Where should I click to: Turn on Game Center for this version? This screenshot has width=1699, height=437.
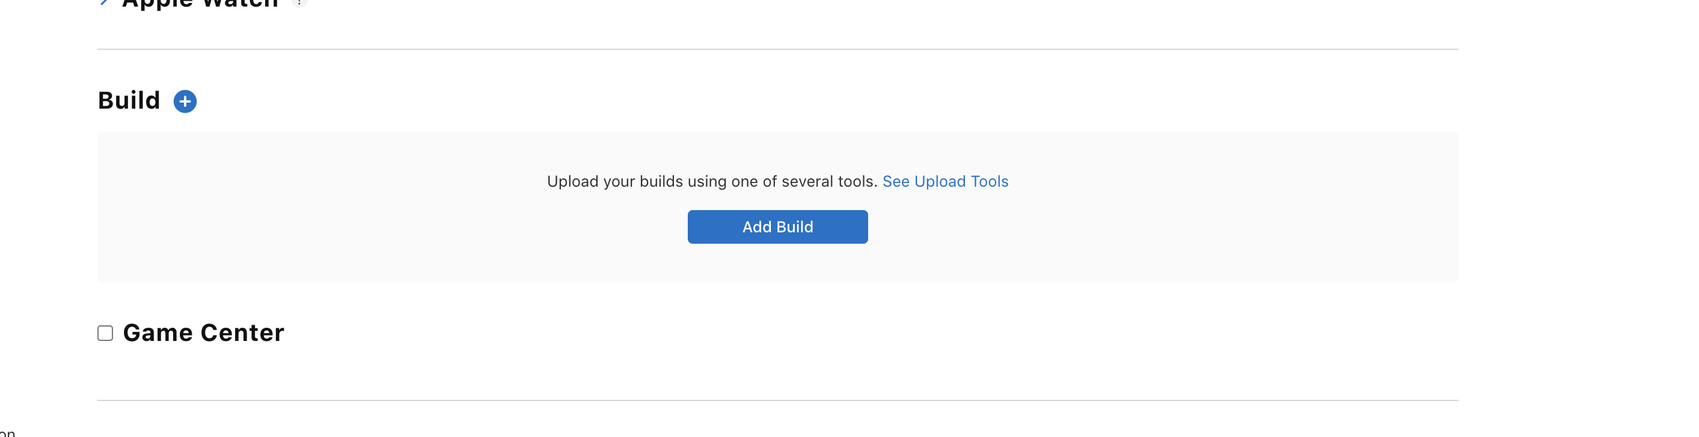coord(106,333)
